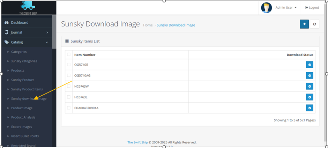Collapse the Catalog sidebar section
The width and height of the screenshot is (328, 148).
(26, 42)
